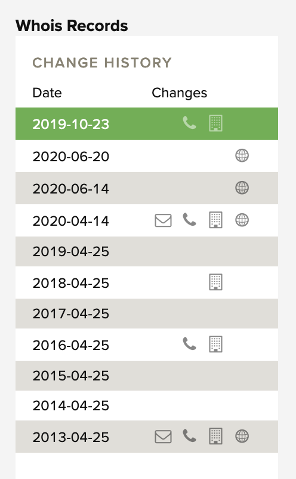Click phone icon in 2020-04-14 row
Image resolution: width=296 pixels, height=479 pixels.
[x=190, y=220]
